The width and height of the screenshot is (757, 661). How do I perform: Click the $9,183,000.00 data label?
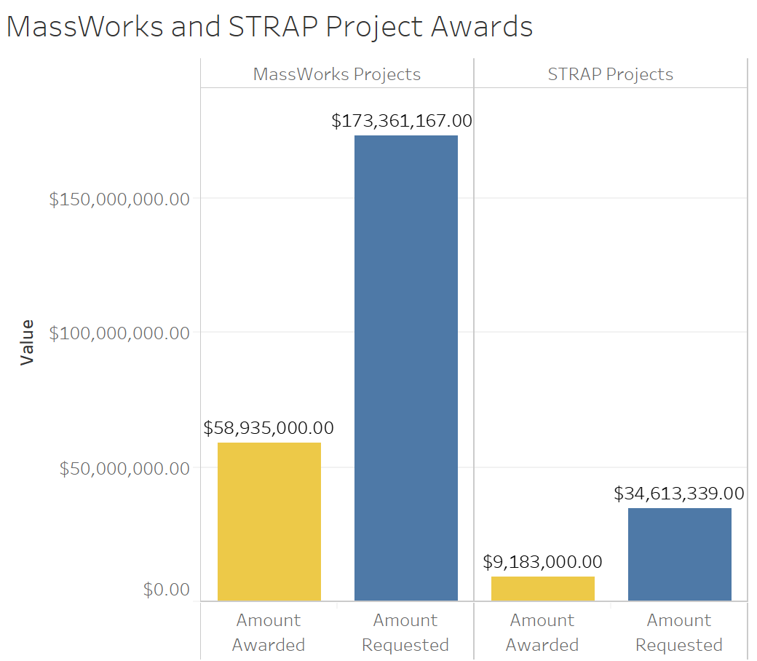(x=542, y=562)
